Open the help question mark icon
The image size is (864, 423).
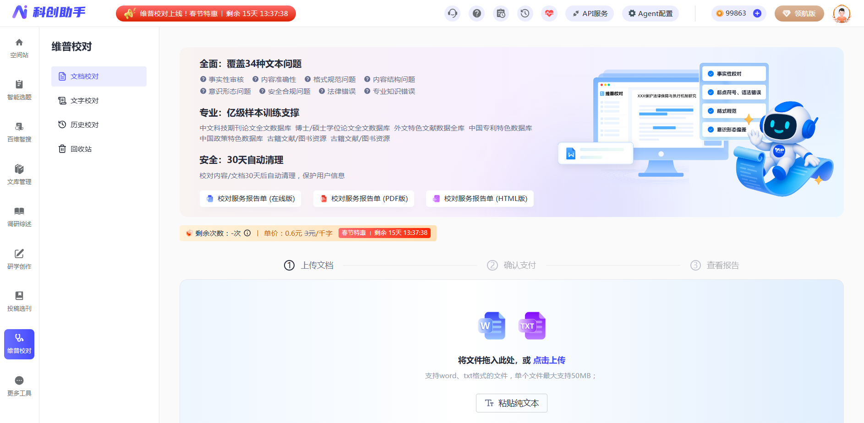pyautogui.click(x=476, y=13)
